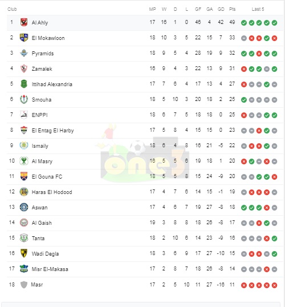Select the GD column header
Viewport: 285px width, 307px height.
pos(221,9)
